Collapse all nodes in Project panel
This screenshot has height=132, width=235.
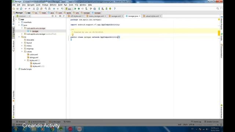(x=56, y=16)
